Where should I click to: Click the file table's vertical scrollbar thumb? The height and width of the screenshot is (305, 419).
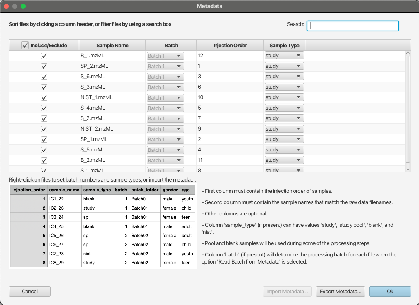[408, 109]
